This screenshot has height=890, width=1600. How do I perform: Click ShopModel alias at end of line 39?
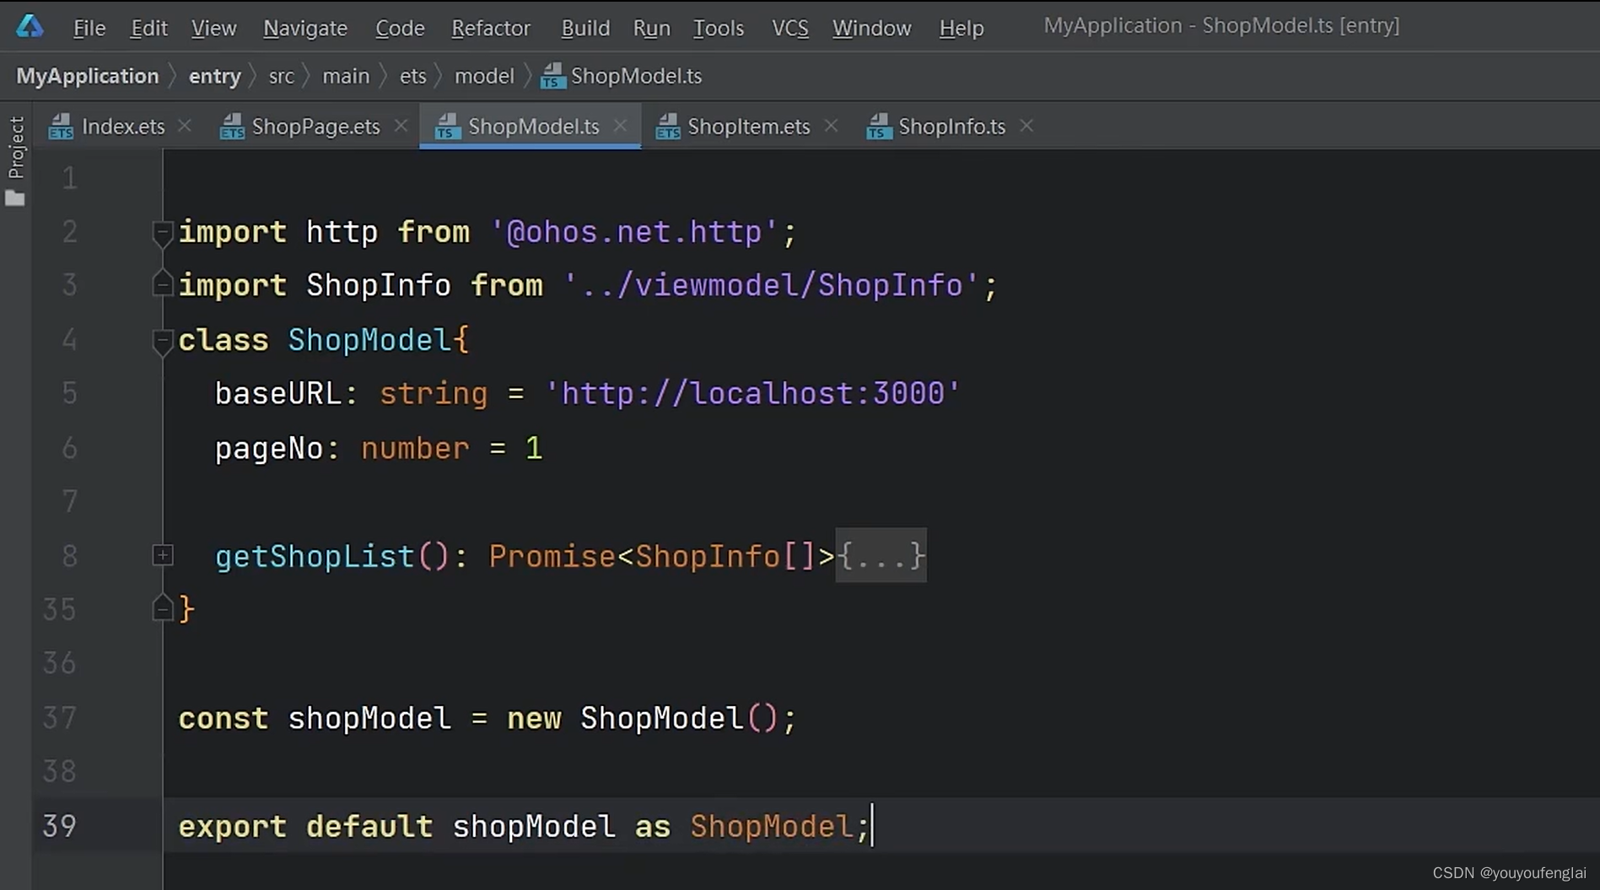pyautogui.click(x=772, y=826)
